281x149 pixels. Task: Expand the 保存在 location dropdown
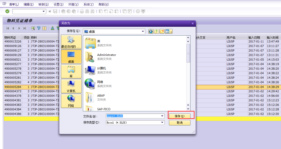(x=143, y=31)
